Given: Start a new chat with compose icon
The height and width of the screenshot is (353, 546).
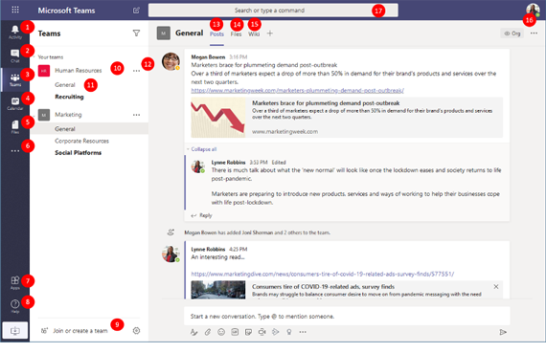Looking at the screenshot, I should 136,11.
